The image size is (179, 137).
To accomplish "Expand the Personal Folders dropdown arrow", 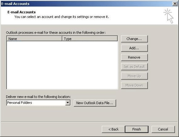I will [x=68, y=103].
